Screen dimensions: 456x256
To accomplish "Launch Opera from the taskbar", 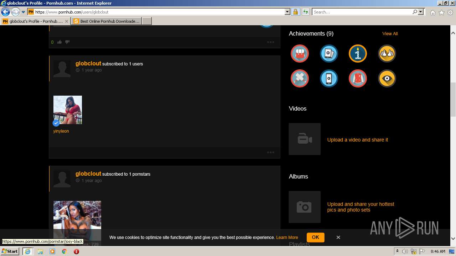I will (x=76, y=251).
